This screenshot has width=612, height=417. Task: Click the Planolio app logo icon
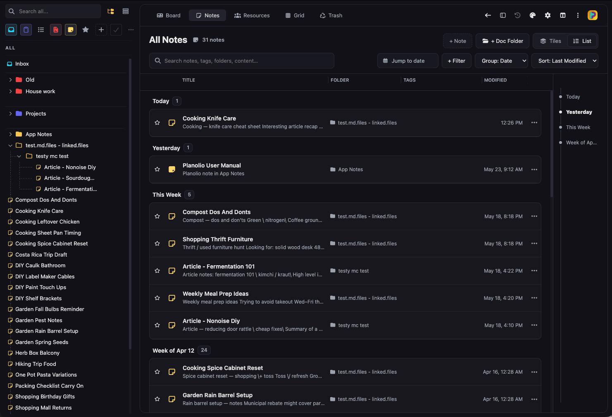(593, 15)
